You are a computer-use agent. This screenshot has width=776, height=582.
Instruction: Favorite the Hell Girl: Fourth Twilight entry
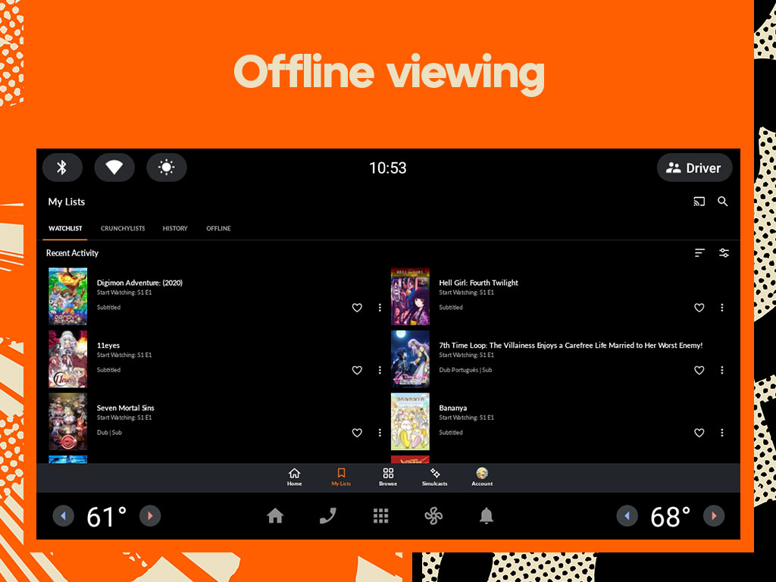(699, 308)
